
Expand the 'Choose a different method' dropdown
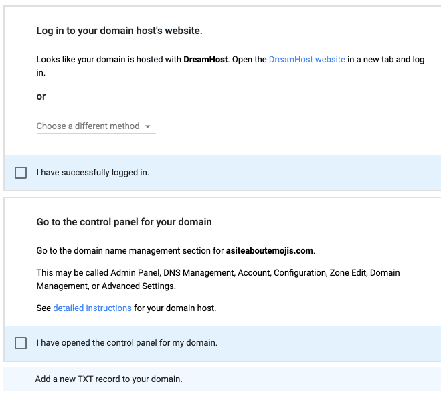[x=88, y=126]
